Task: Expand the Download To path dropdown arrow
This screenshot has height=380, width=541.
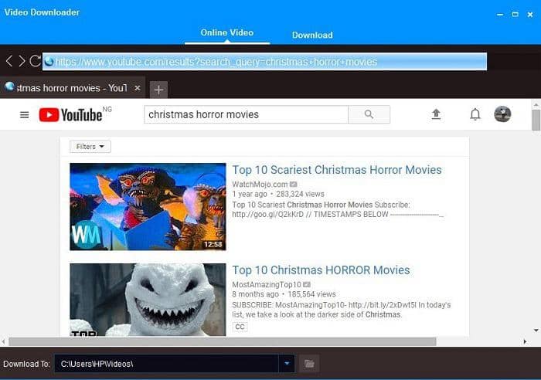Action: point(287,364)
